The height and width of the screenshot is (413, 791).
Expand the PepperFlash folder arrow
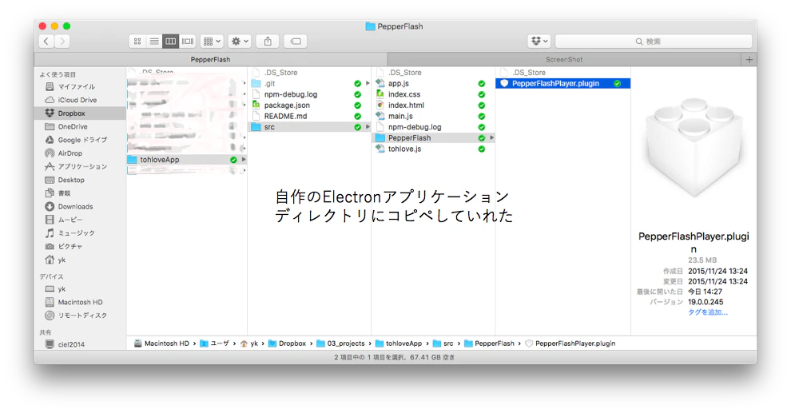tap(492, 137)
